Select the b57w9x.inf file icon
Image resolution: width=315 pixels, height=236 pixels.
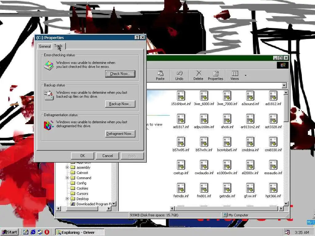[204, 142]
